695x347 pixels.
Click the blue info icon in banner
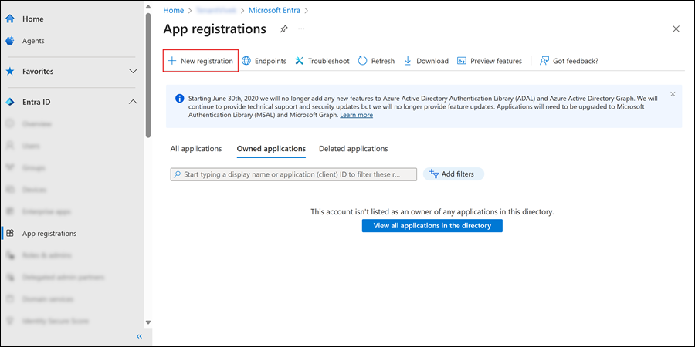(x=179, y=98)
